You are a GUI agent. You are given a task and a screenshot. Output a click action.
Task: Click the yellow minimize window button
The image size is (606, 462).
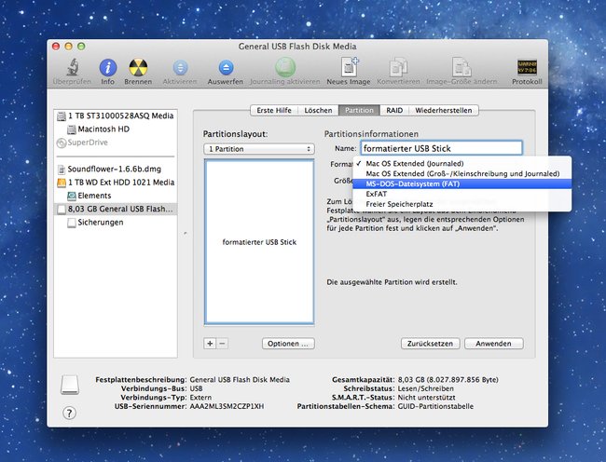(x=68, y=47)
